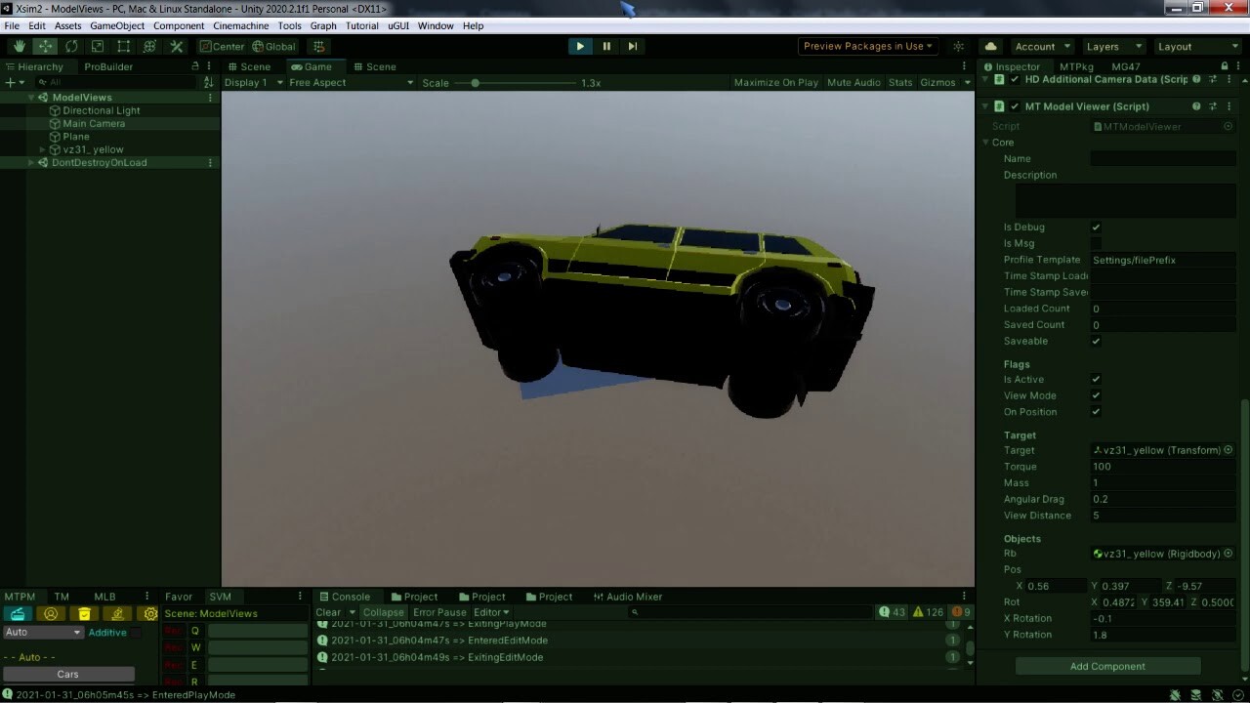Click the gear icon in the MTPM panel
Screen dimensions: 1250x703
coord(150,613)
